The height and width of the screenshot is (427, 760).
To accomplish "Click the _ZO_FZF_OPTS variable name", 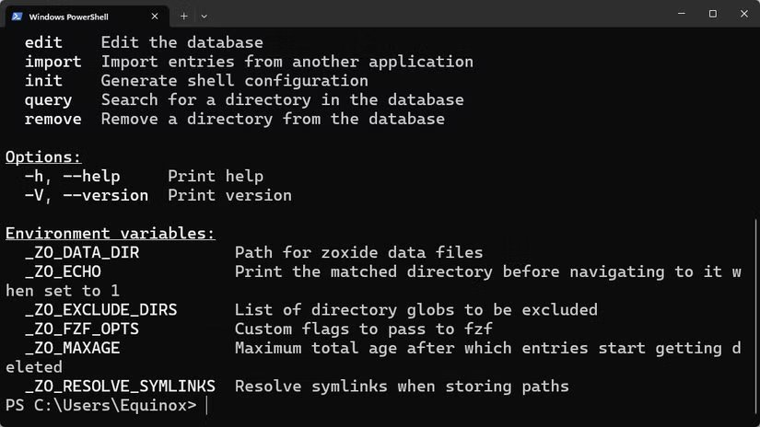I will click(82, 329).
